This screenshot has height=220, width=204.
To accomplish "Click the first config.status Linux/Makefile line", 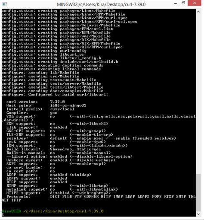I will pos(59,11).
